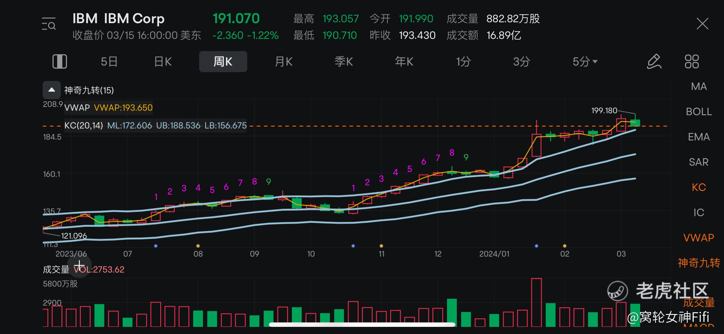The image size is (724, 334).
Task: Open the stock search list icon
Action: 49,24
